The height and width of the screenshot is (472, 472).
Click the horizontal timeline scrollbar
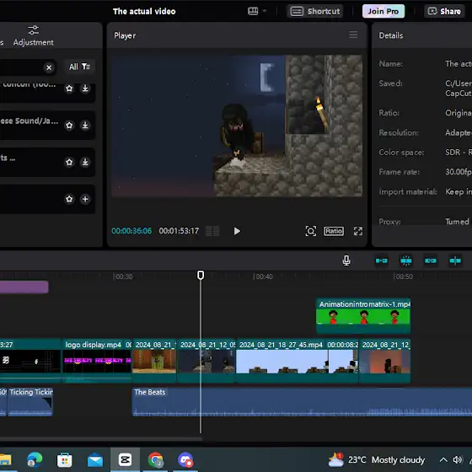click(x=101, y=439)
